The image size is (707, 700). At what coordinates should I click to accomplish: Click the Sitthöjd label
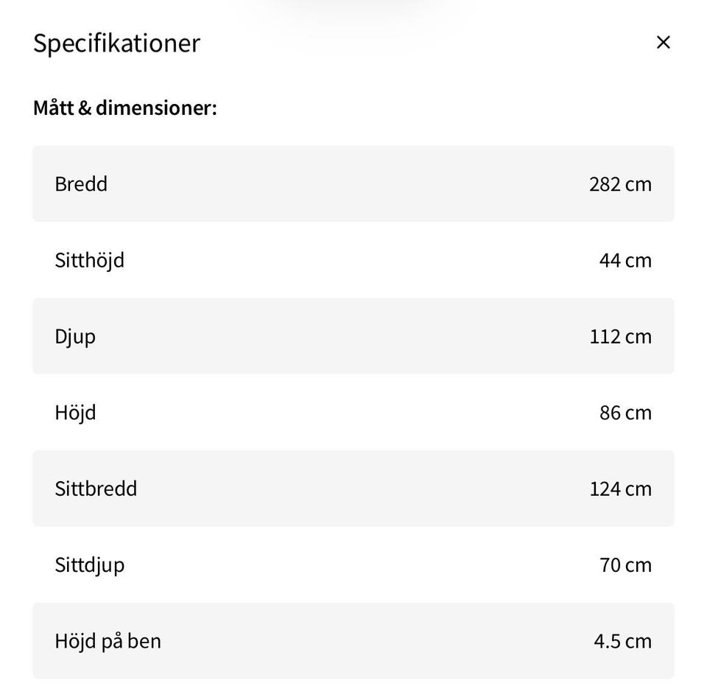click(89, 260)
